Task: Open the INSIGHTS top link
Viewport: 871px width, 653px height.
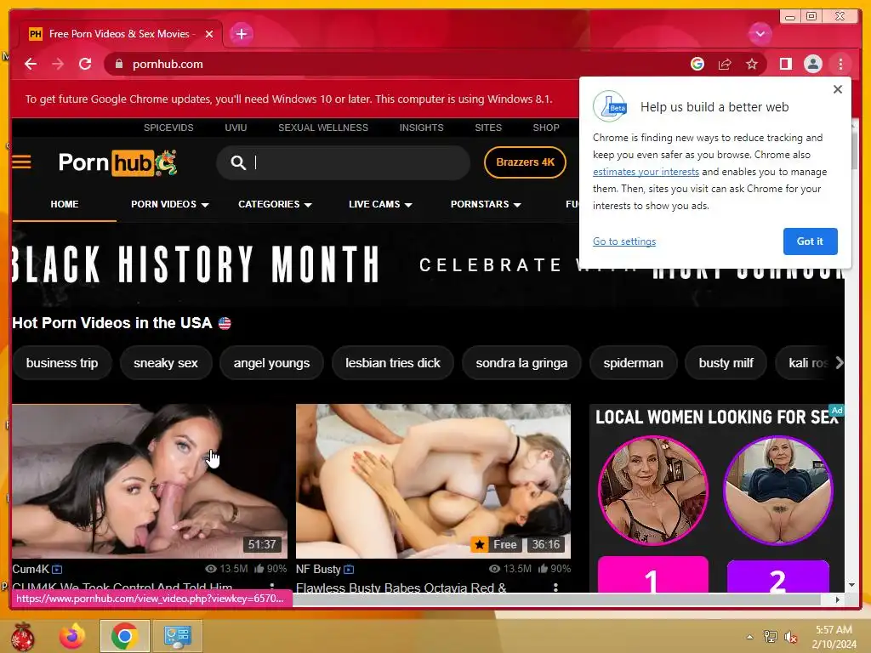Action: coord(421,128)
